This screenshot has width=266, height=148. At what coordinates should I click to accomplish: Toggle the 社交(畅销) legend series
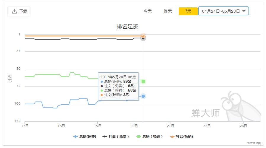(181, 136)
